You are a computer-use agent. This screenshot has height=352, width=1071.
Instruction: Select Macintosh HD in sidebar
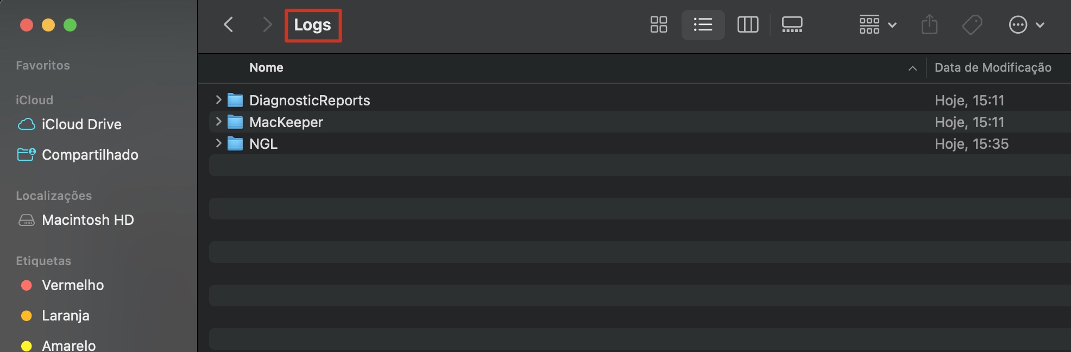87,220
